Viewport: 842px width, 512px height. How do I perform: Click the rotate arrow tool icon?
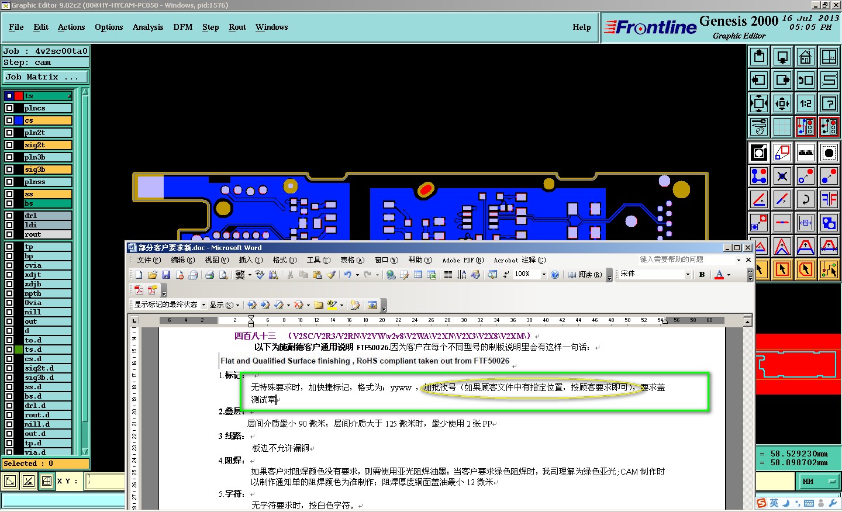806,199
